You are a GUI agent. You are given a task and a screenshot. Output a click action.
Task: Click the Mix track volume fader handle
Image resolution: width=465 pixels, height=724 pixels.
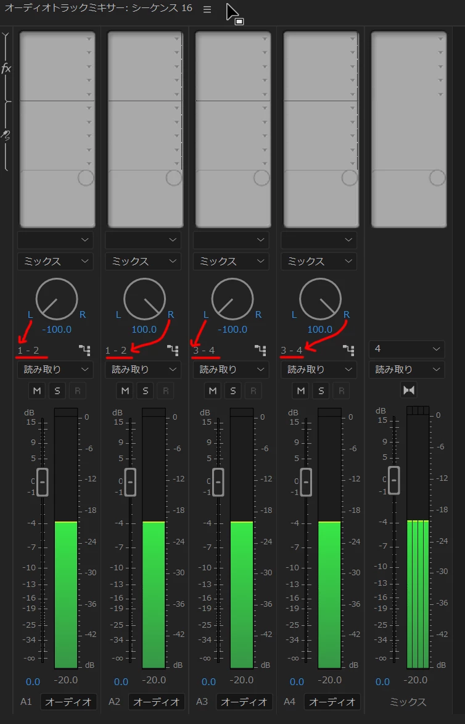[394, 480]
